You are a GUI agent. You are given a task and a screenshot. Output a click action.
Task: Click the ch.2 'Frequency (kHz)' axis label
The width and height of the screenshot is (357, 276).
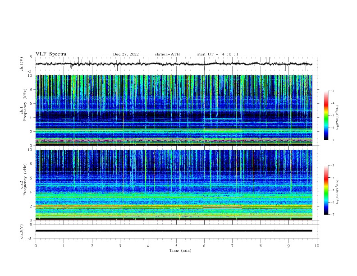pyautogui.click(x=26, y=179)
